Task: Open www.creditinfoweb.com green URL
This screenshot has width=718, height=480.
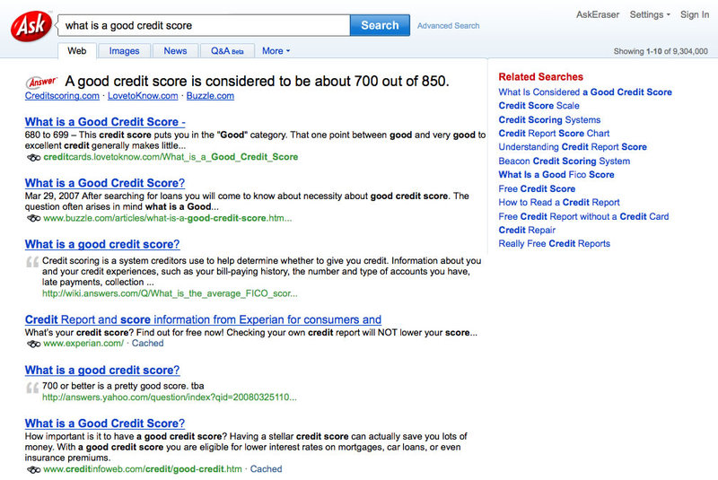Action: coord(143,469)
